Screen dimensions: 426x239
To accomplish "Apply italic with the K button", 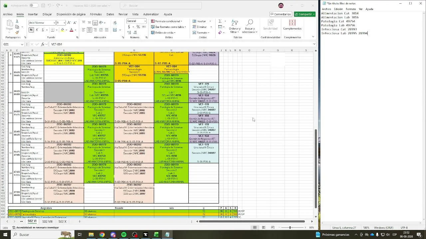I will 37,30.
